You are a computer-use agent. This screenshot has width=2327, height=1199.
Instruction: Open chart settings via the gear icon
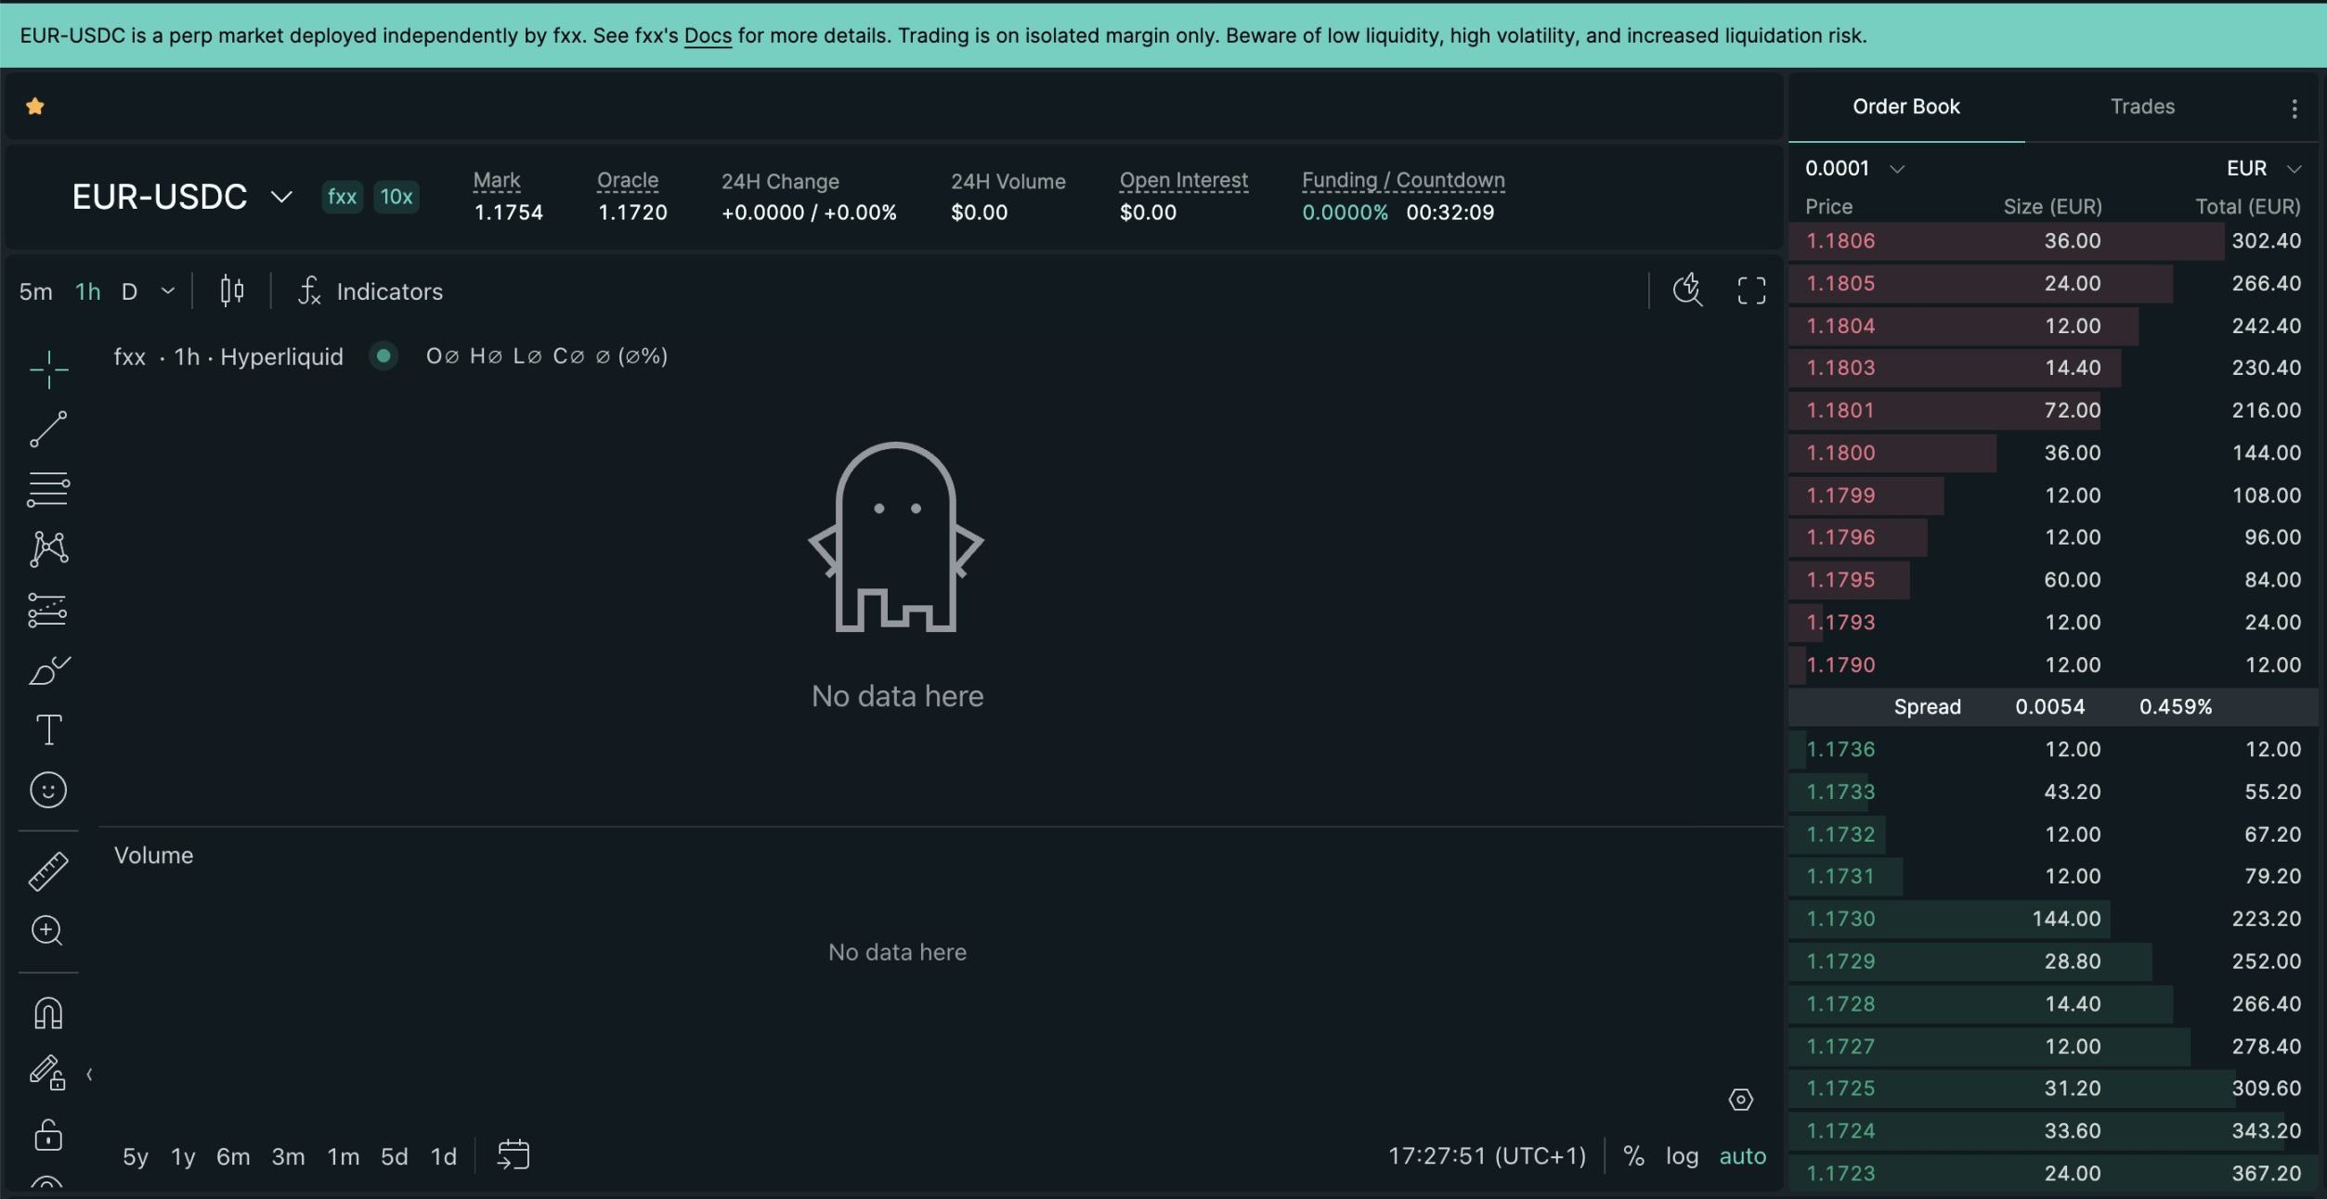(x=1739, y=1100)
